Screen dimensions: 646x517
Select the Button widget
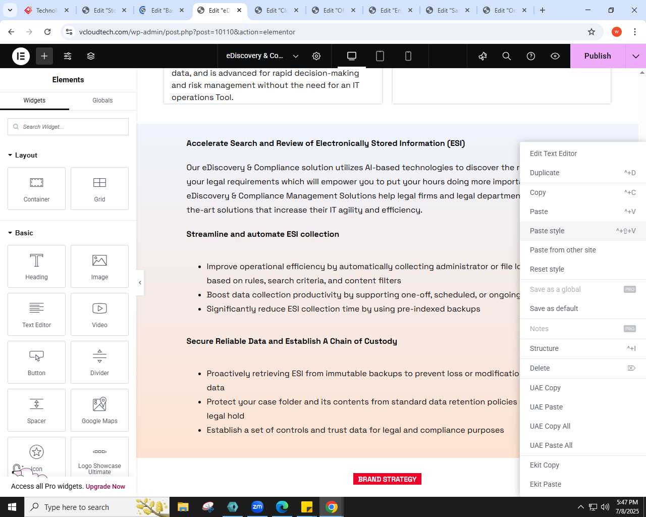pos(36,362)
